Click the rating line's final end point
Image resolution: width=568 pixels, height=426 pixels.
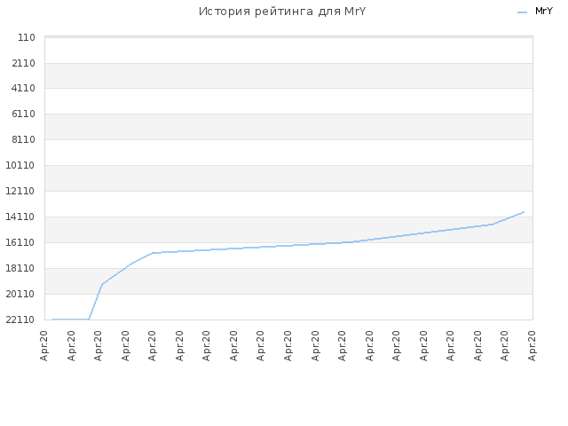[524, 212]
